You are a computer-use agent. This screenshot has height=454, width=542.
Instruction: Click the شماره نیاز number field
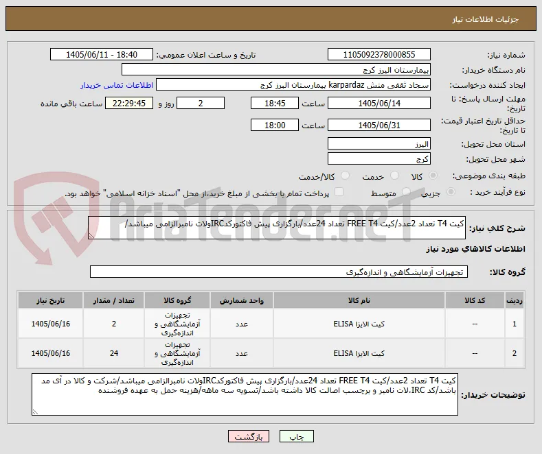pos(379,54)
